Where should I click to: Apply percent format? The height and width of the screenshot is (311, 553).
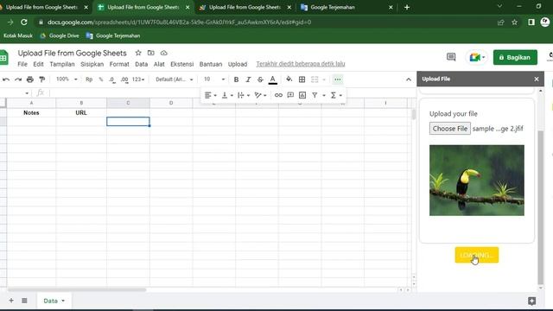click(x=101, y=79)
